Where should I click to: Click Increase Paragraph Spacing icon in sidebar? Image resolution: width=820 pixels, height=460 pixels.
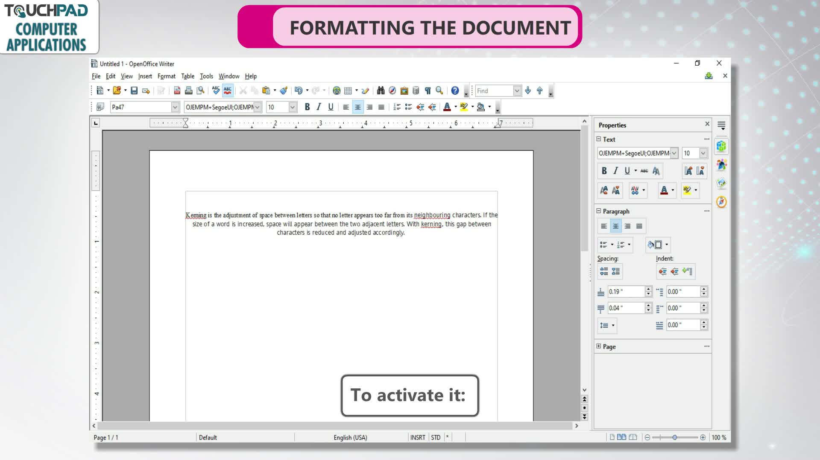tap(604, 271)
